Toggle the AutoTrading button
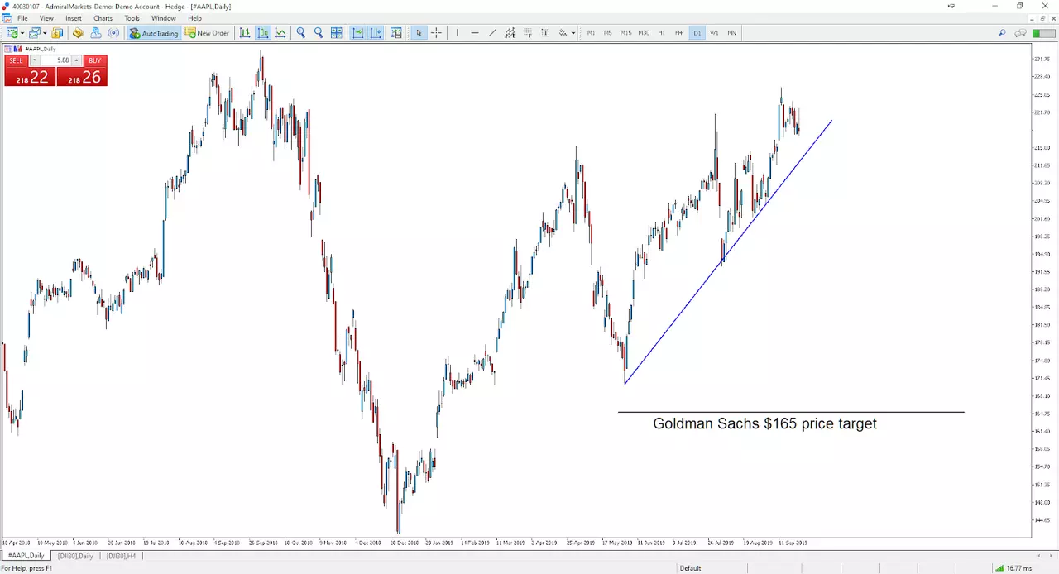 [154, 33]
